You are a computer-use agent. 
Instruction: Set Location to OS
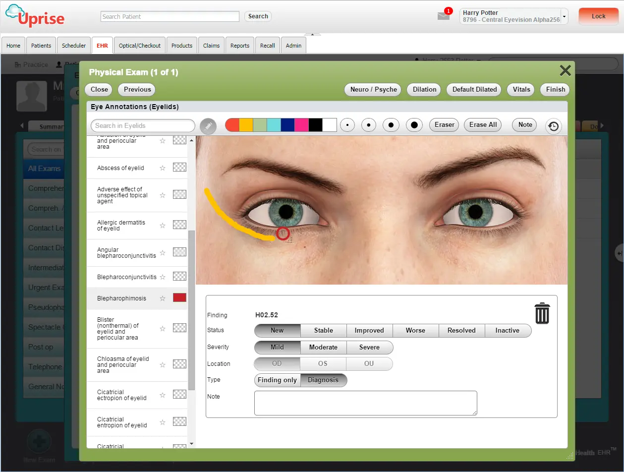click(323, 363)
